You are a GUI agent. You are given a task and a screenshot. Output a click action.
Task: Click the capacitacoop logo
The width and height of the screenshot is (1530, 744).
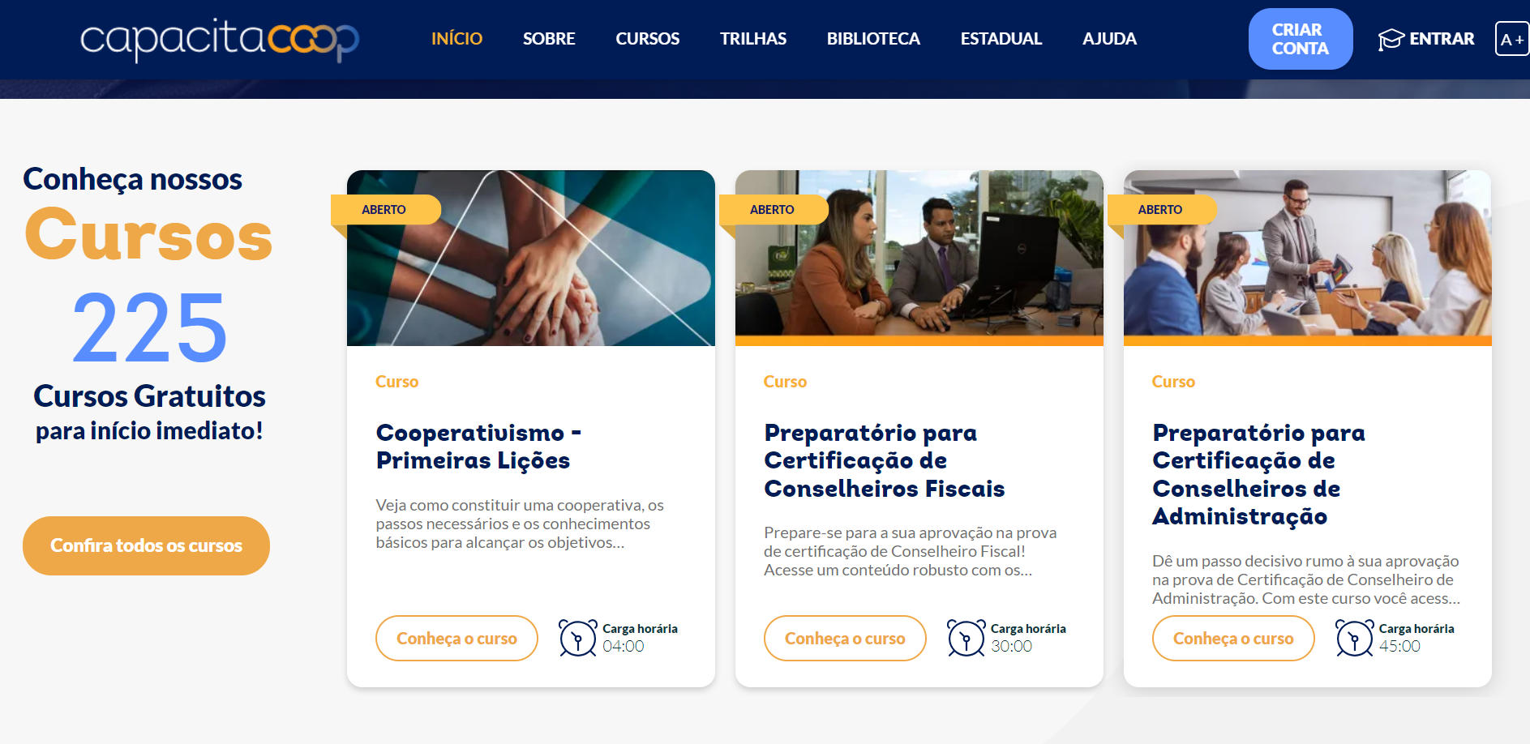219,40
